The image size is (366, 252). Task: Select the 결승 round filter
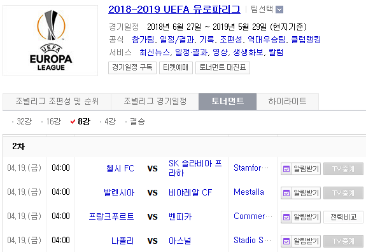coord(137,121)
